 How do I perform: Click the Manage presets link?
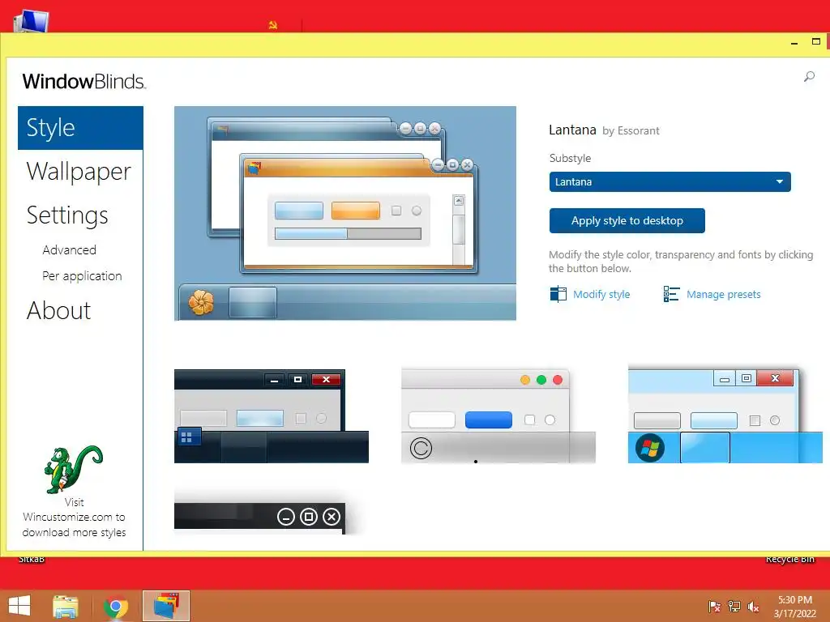(x=723, y=294)
